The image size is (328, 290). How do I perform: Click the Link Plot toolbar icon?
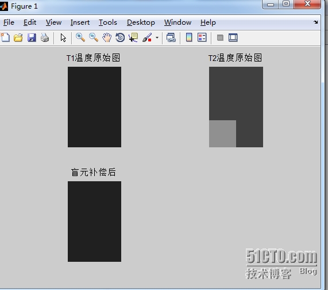[x=171, y=38]
